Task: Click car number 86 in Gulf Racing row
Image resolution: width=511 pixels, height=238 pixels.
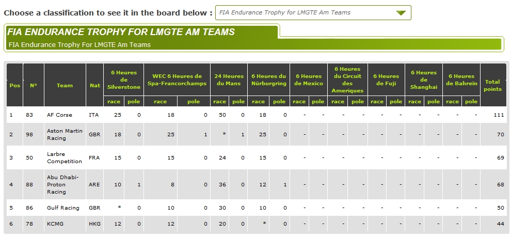Action: click(29, 208)
